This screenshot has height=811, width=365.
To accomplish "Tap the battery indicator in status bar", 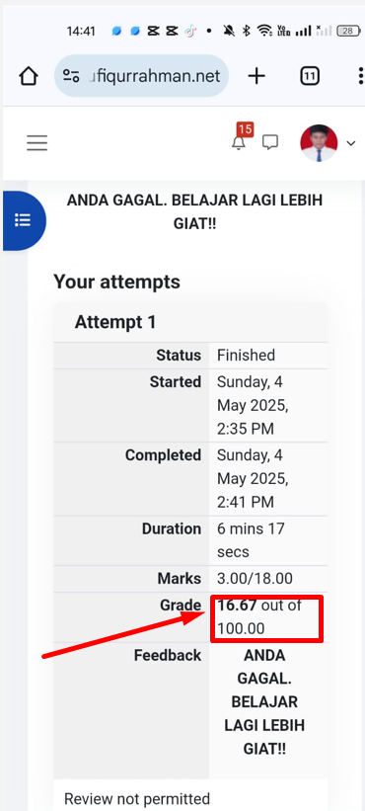I will (348, 31).
